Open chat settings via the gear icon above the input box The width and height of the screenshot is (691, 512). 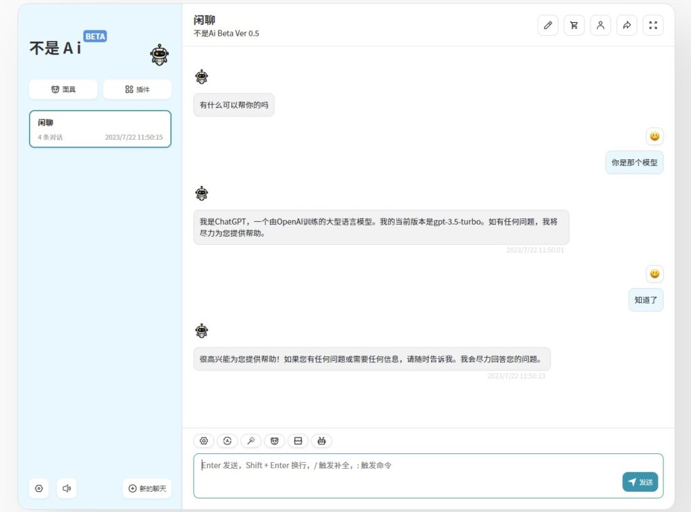pyautogui.click(x=204, y=440)
